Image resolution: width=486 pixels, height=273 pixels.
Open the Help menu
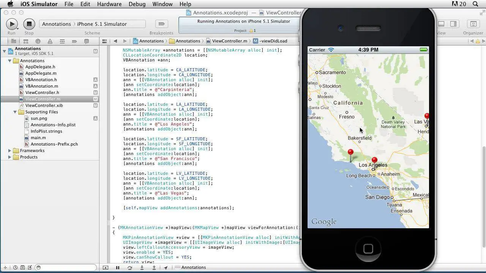tap(185, 4)
